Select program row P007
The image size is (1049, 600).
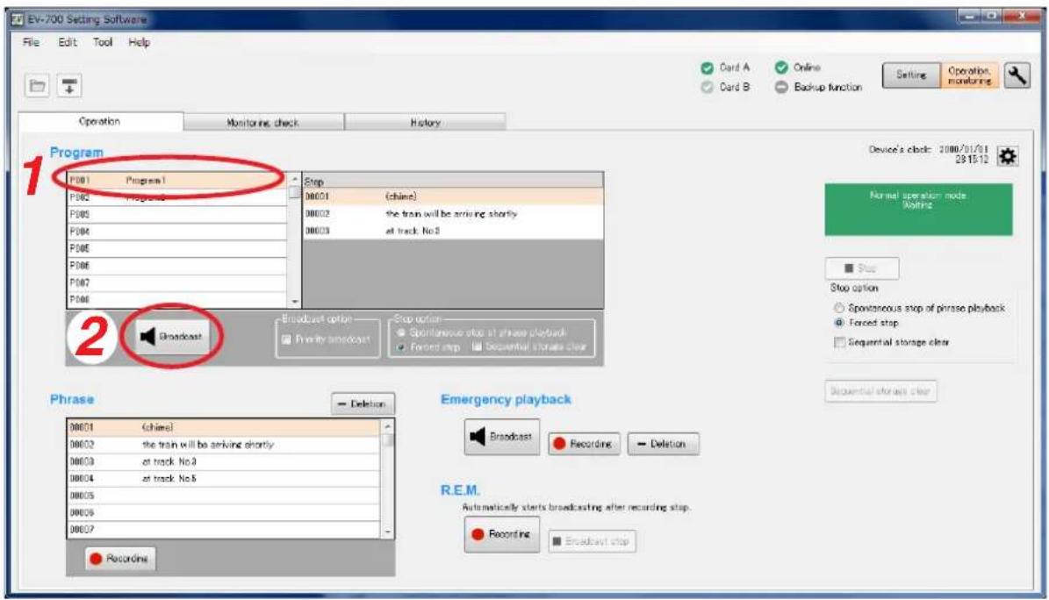[x=177, y=283]
